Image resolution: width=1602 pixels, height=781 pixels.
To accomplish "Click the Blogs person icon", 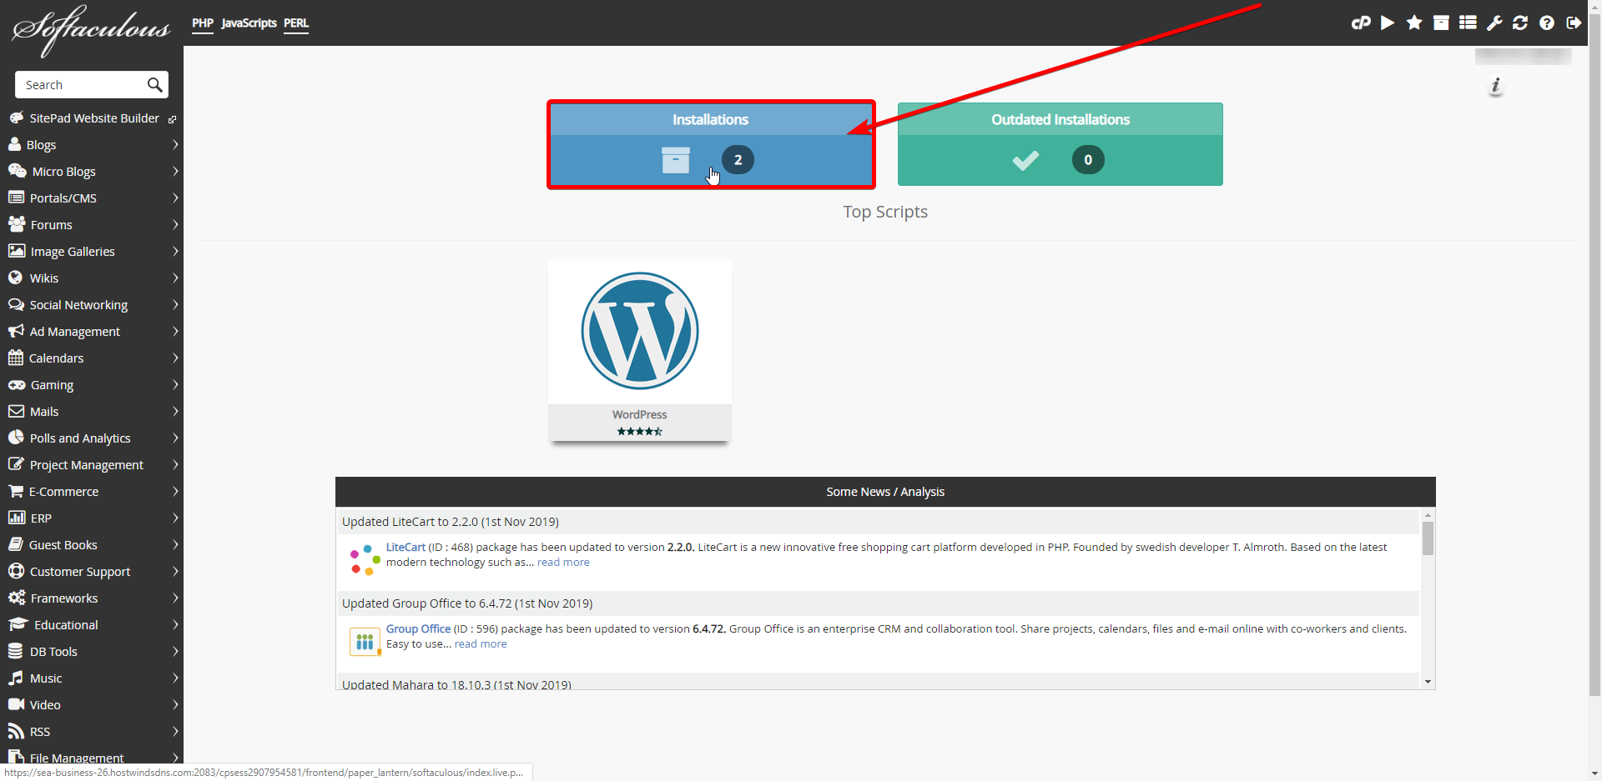I will coord(14,144).
